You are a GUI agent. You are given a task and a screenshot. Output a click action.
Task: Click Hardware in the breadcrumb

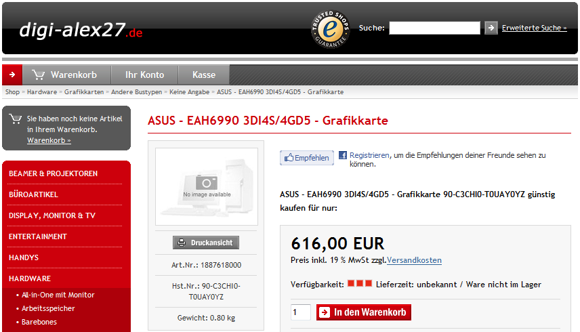coord(42,92)
